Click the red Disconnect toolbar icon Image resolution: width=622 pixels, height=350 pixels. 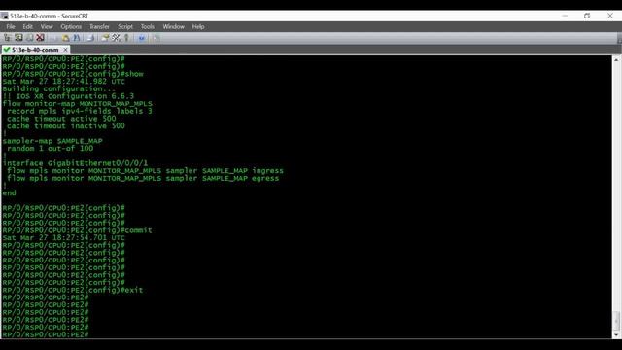coord(40,38)
